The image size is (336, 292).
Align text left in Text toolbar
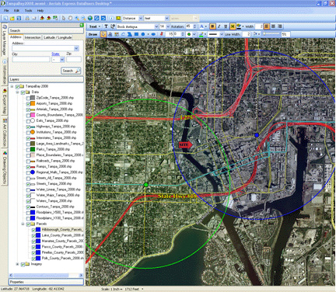point(267,26)
